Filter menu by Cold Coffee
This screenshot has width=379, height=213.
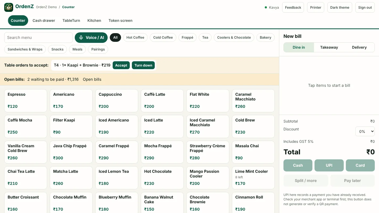point(163,38)
